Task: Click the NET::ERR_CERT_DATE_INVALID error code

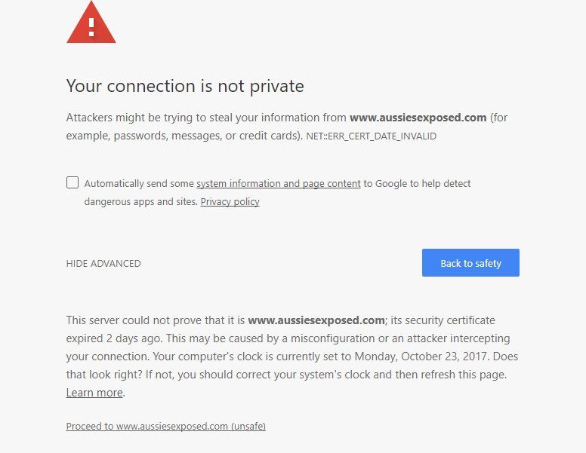Action: 371,136
